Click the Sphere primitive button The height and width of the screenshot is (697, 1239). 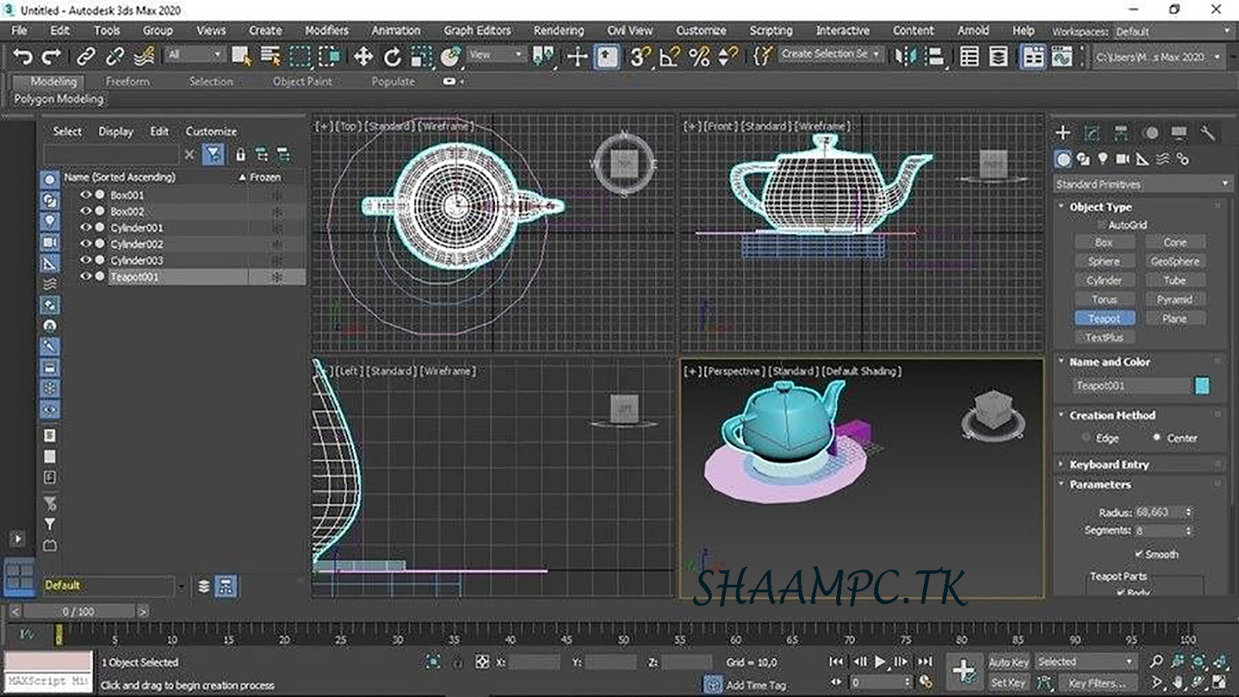point(1104,262)
